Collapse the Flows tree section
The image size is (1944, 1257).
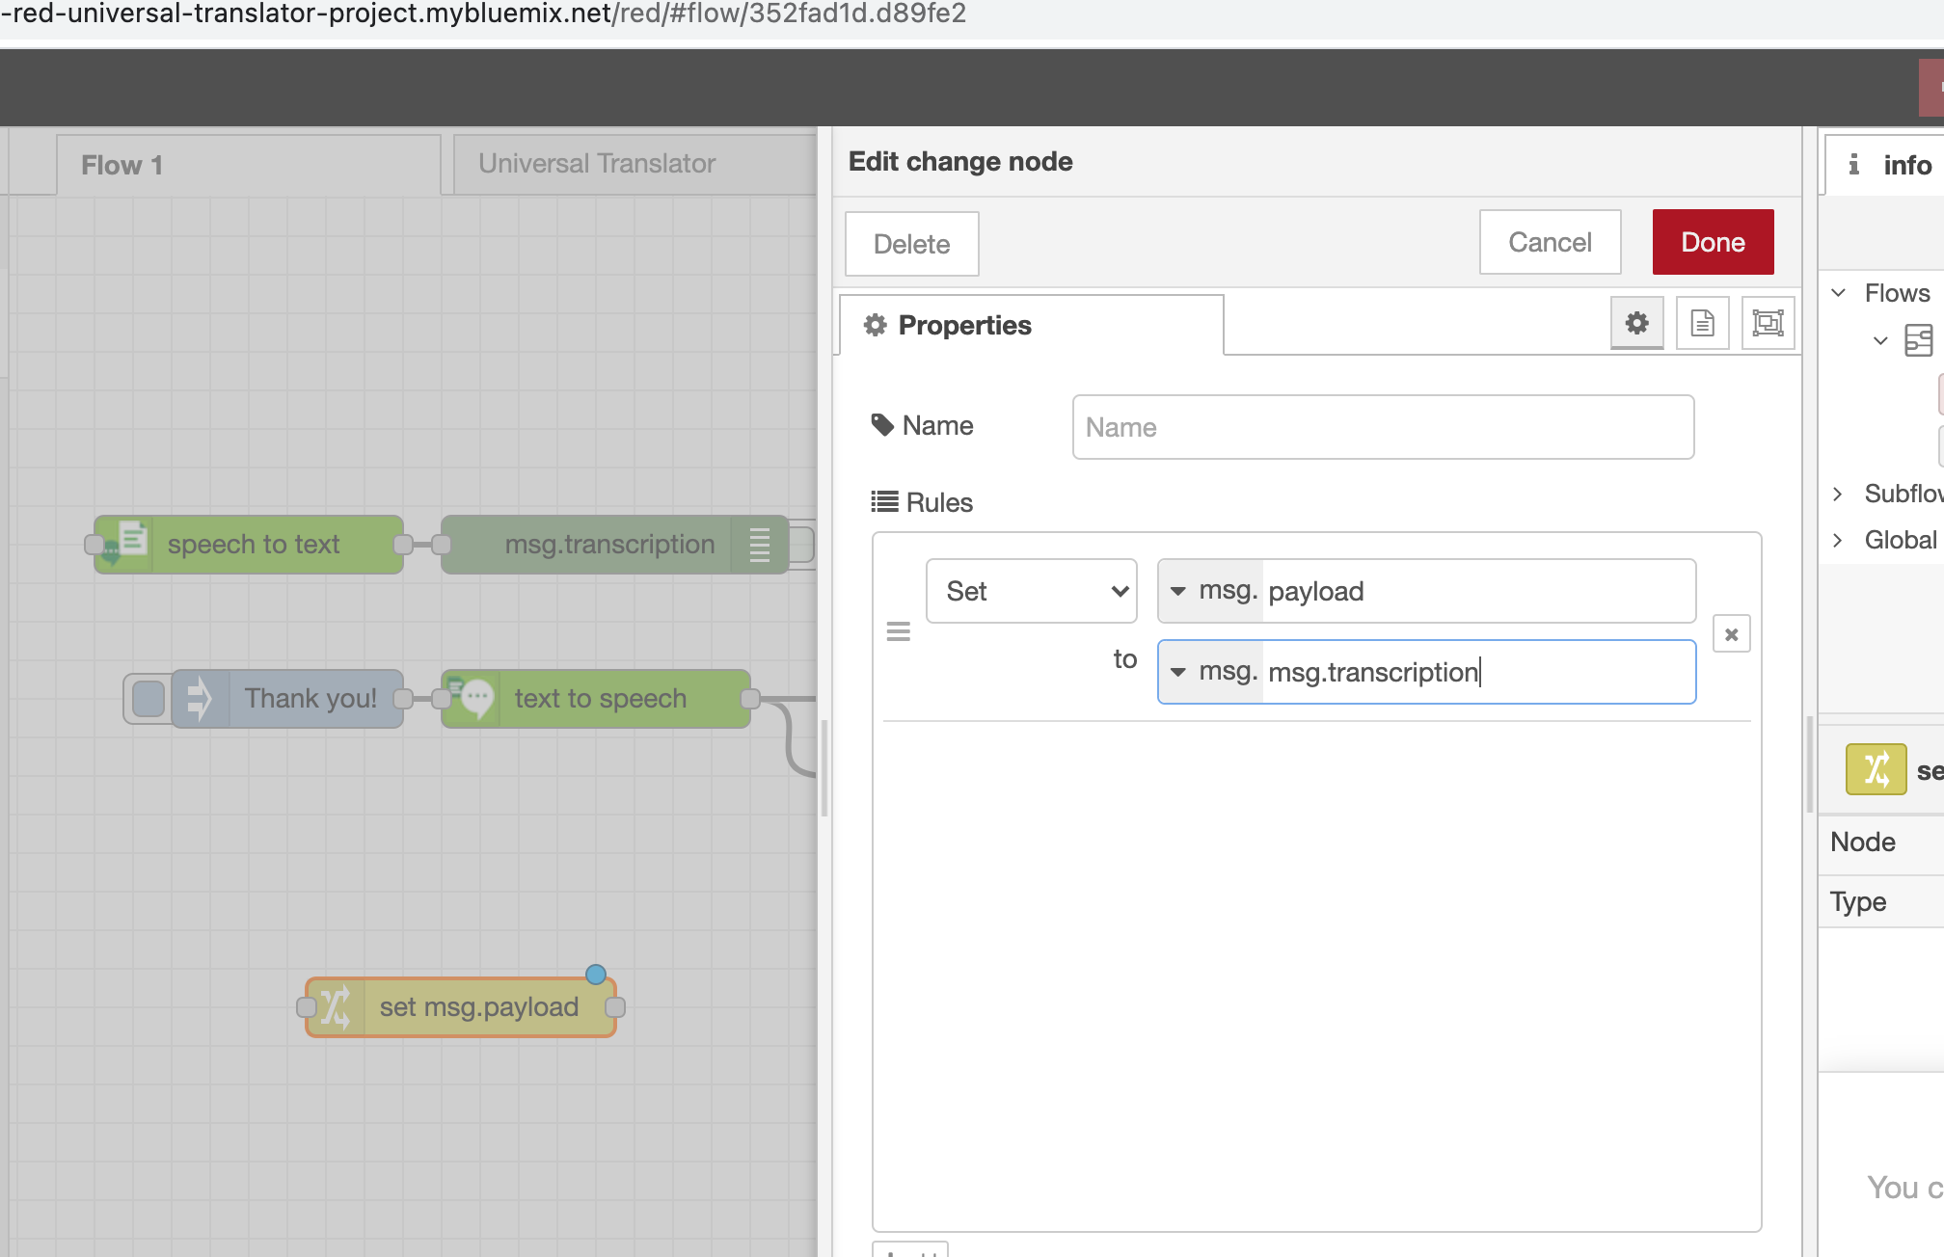(x=1839, y=293)
